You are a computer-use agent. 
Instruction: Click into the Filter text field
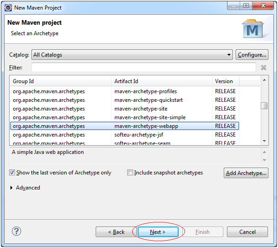click(x=144, y=68)
